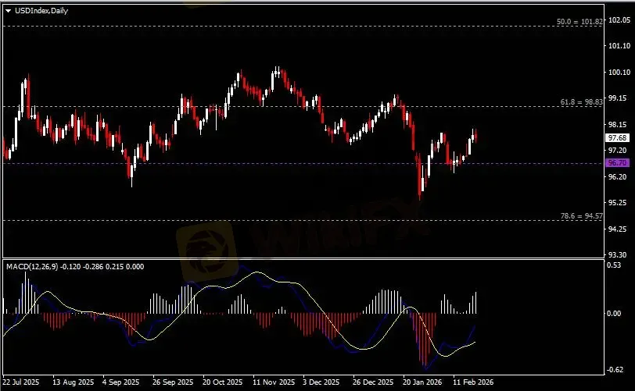Click the 101.10 value on price axis
The width and height of the screenshot is (635, 391).
pos(617,46)
